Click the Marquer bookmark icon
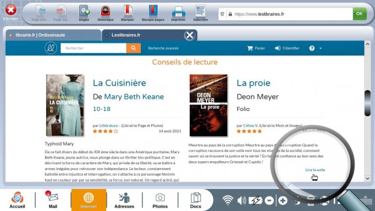This screenshot has width=375, height=211. pyautogui.click(x=127, y=11)
